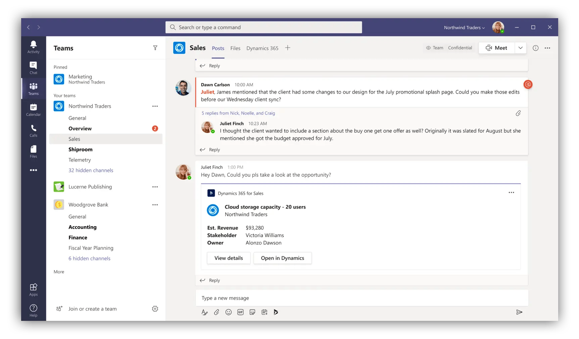
Task: Start a meeting with Meet button
Action: pyautogui.click(x=496, y=48)
